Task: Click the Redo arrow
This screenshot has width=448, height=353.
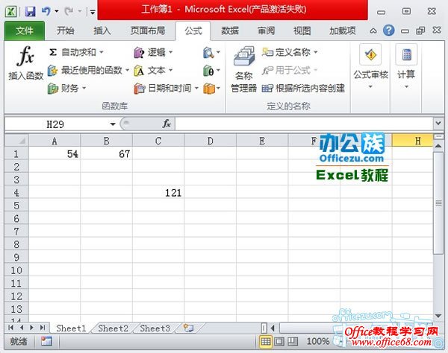Action: [69, 11]
